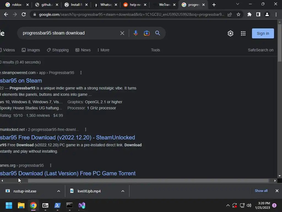Filter results by Shopping
Image resolution: width=282 pixels, height=212 pixels.
click(x=58, y=50)
